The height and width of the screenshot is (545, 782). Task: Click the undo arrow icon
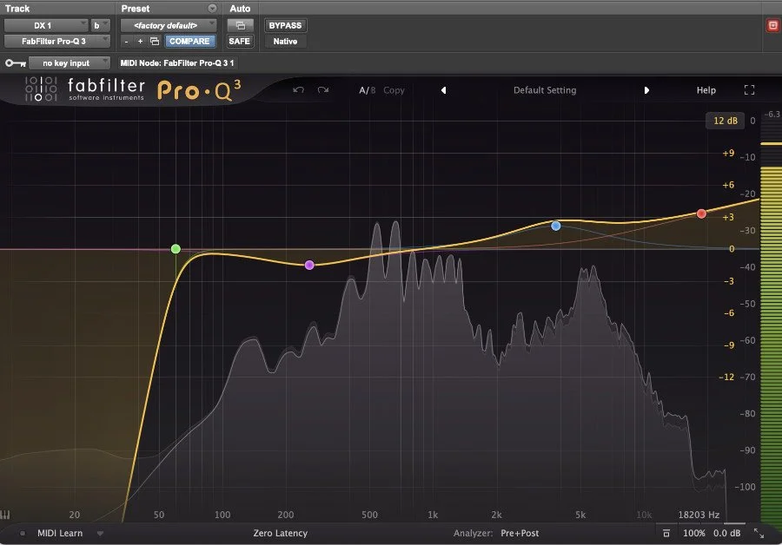[298, 90]
